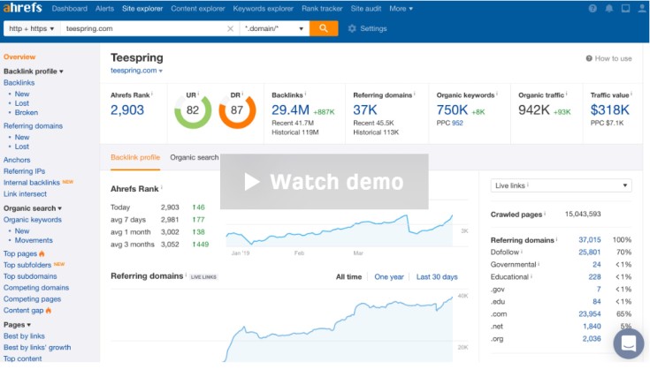Open the More menu in top navigation

(x=401, y=9)
